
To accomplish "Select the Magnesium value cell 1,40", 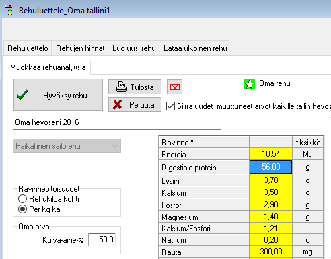I will coord(270,217).
